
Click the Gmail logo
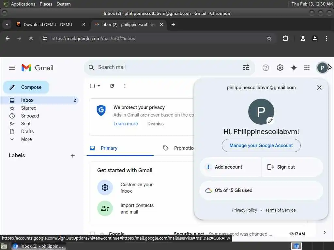[38, 68]
